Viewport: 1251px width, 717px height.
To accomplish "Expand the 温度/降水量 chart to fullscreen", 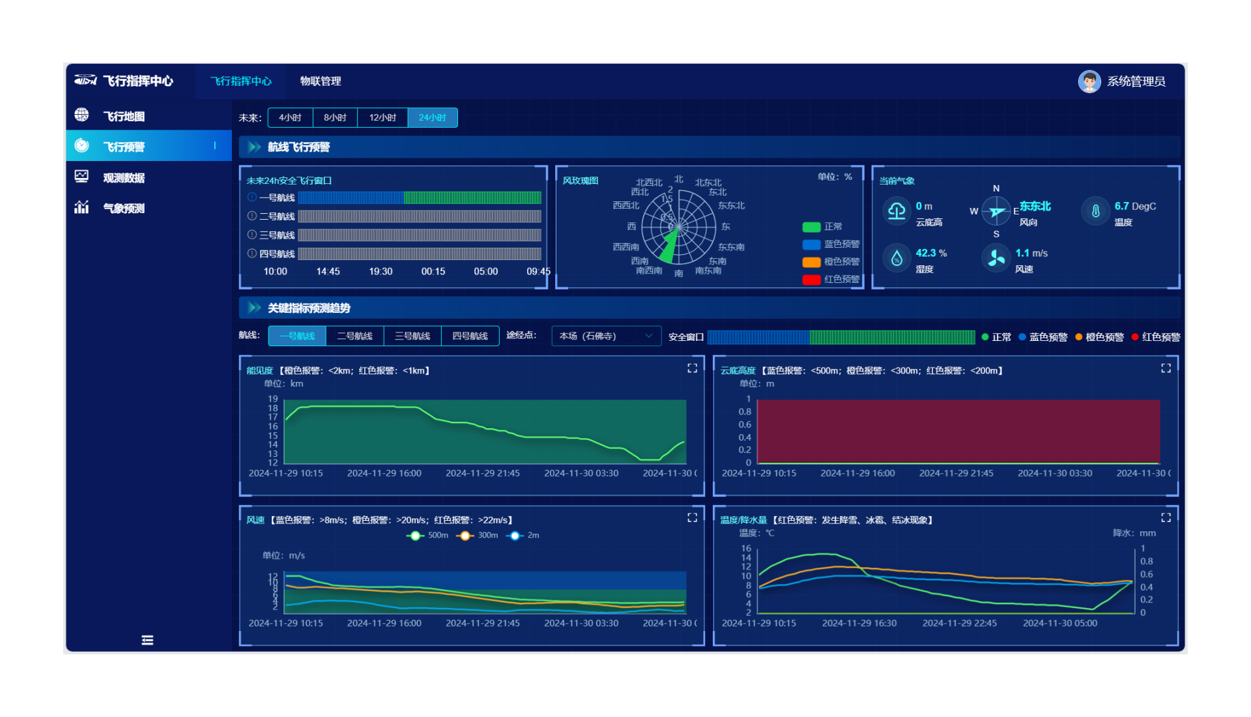I will tap(1166, 518).
